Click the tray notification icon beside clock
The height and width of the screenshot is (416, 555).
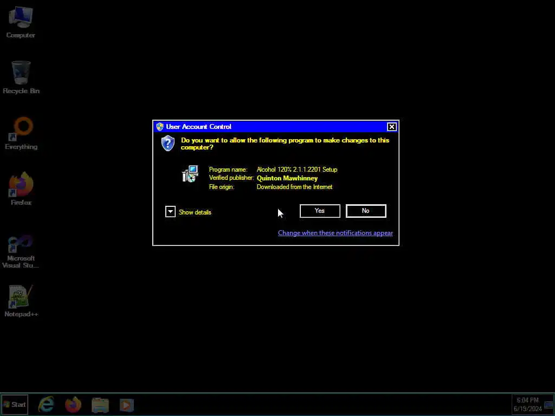549,405
